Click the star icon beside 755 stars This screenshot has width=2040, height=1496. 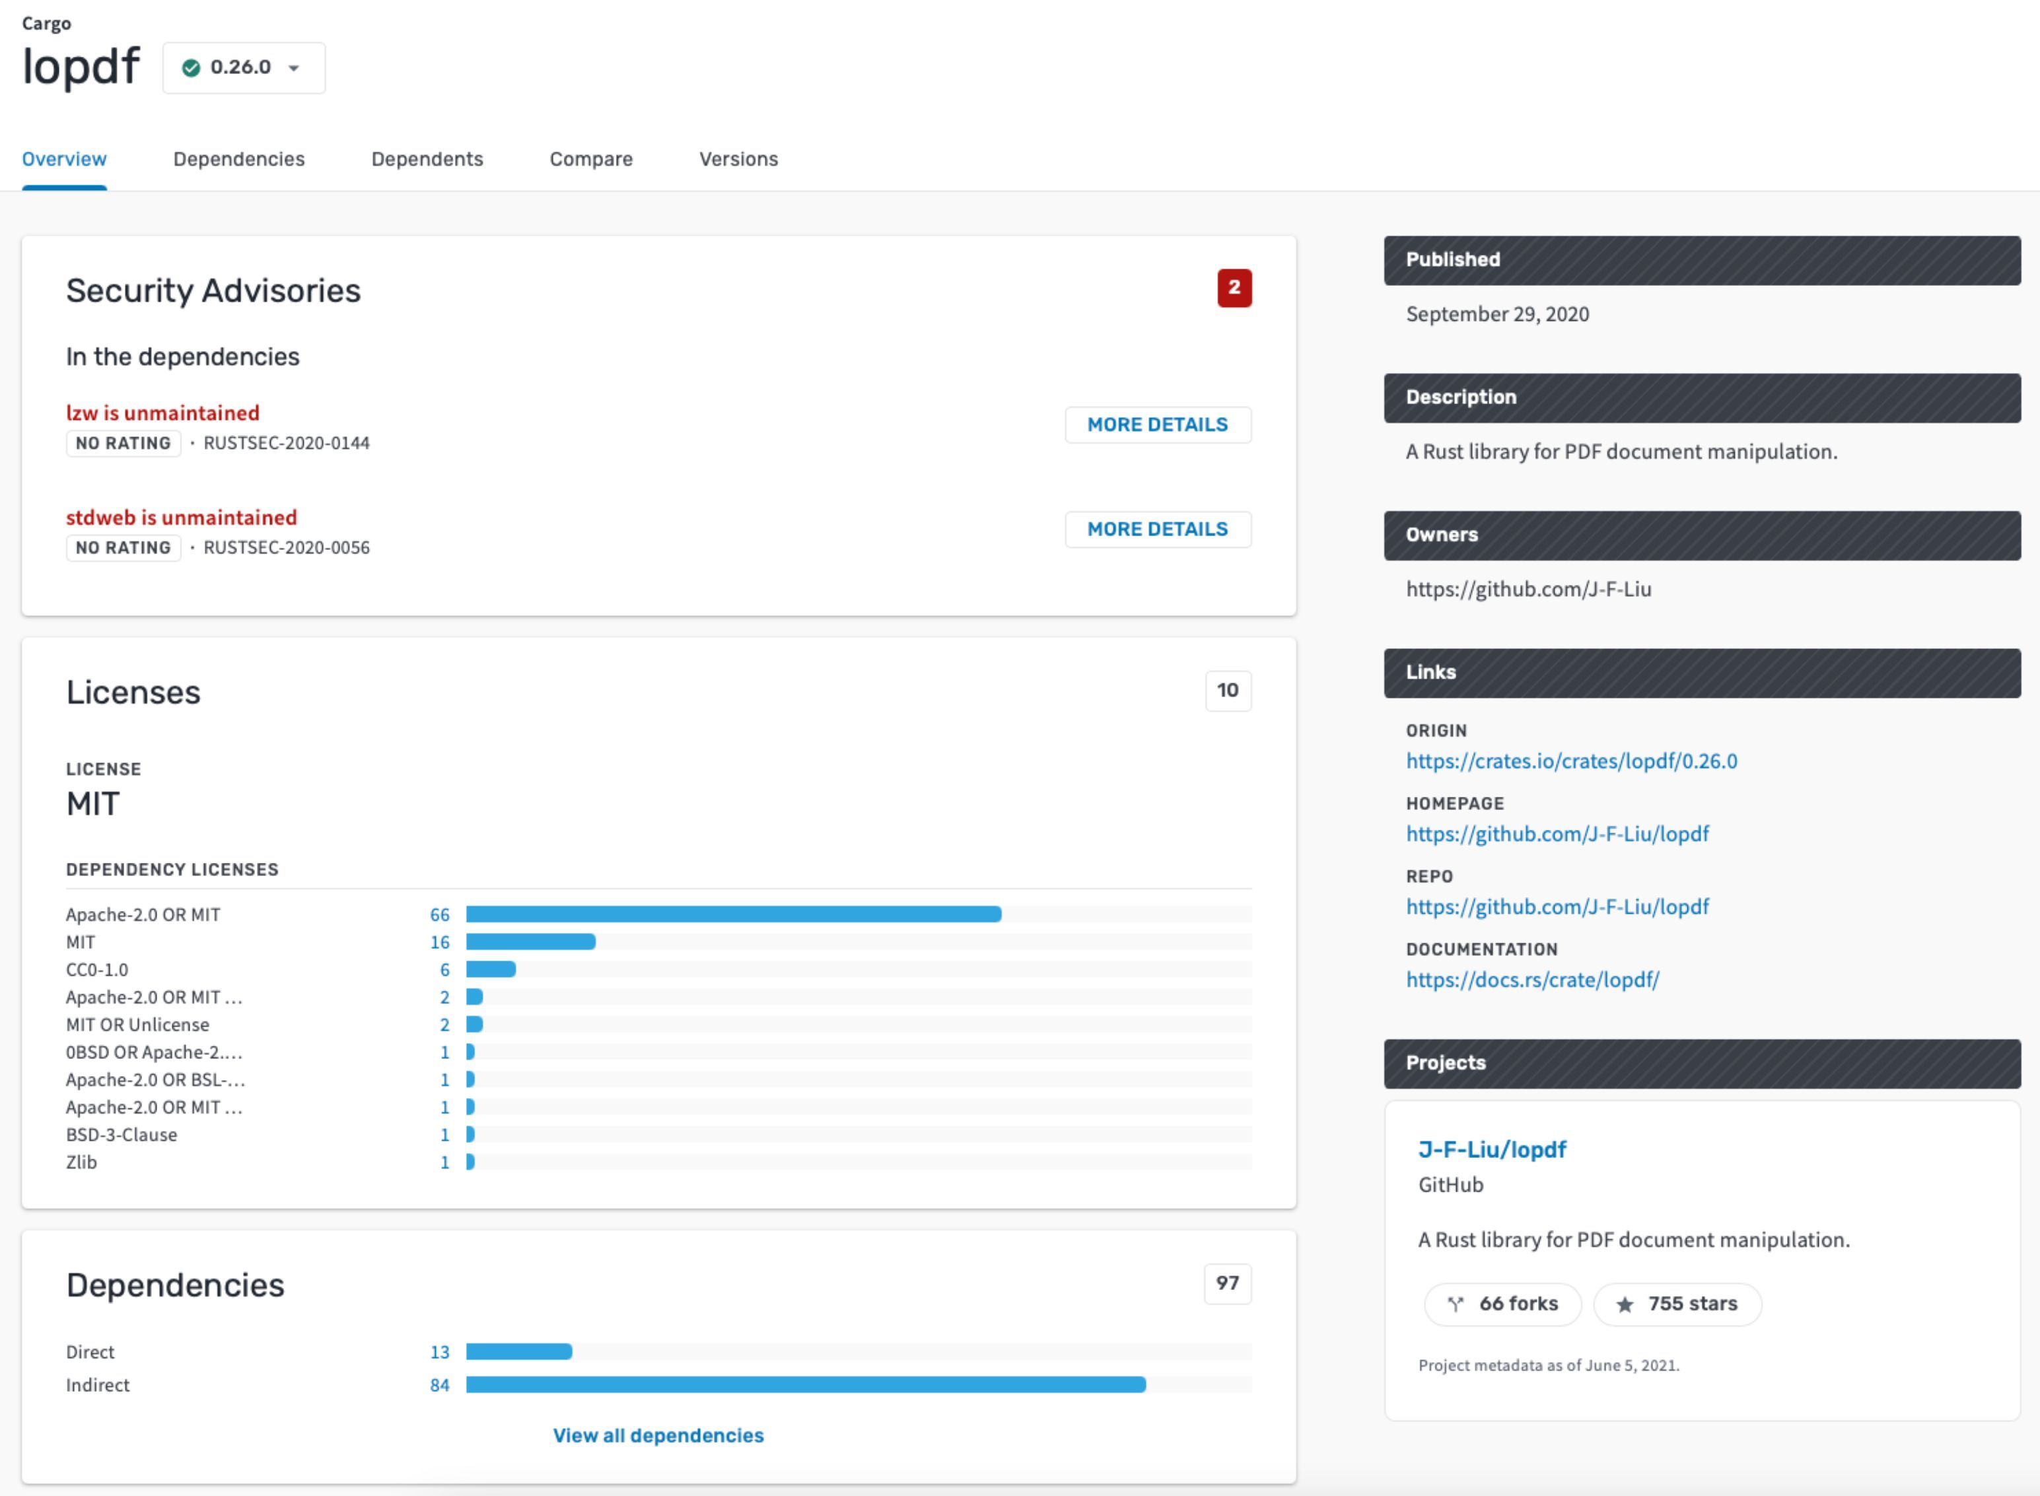point(1625,1304)
